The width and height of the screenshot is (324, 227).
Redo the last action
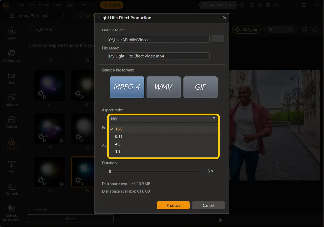pos(93,5)
